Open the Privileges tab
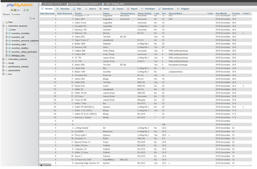 [148, 9]
